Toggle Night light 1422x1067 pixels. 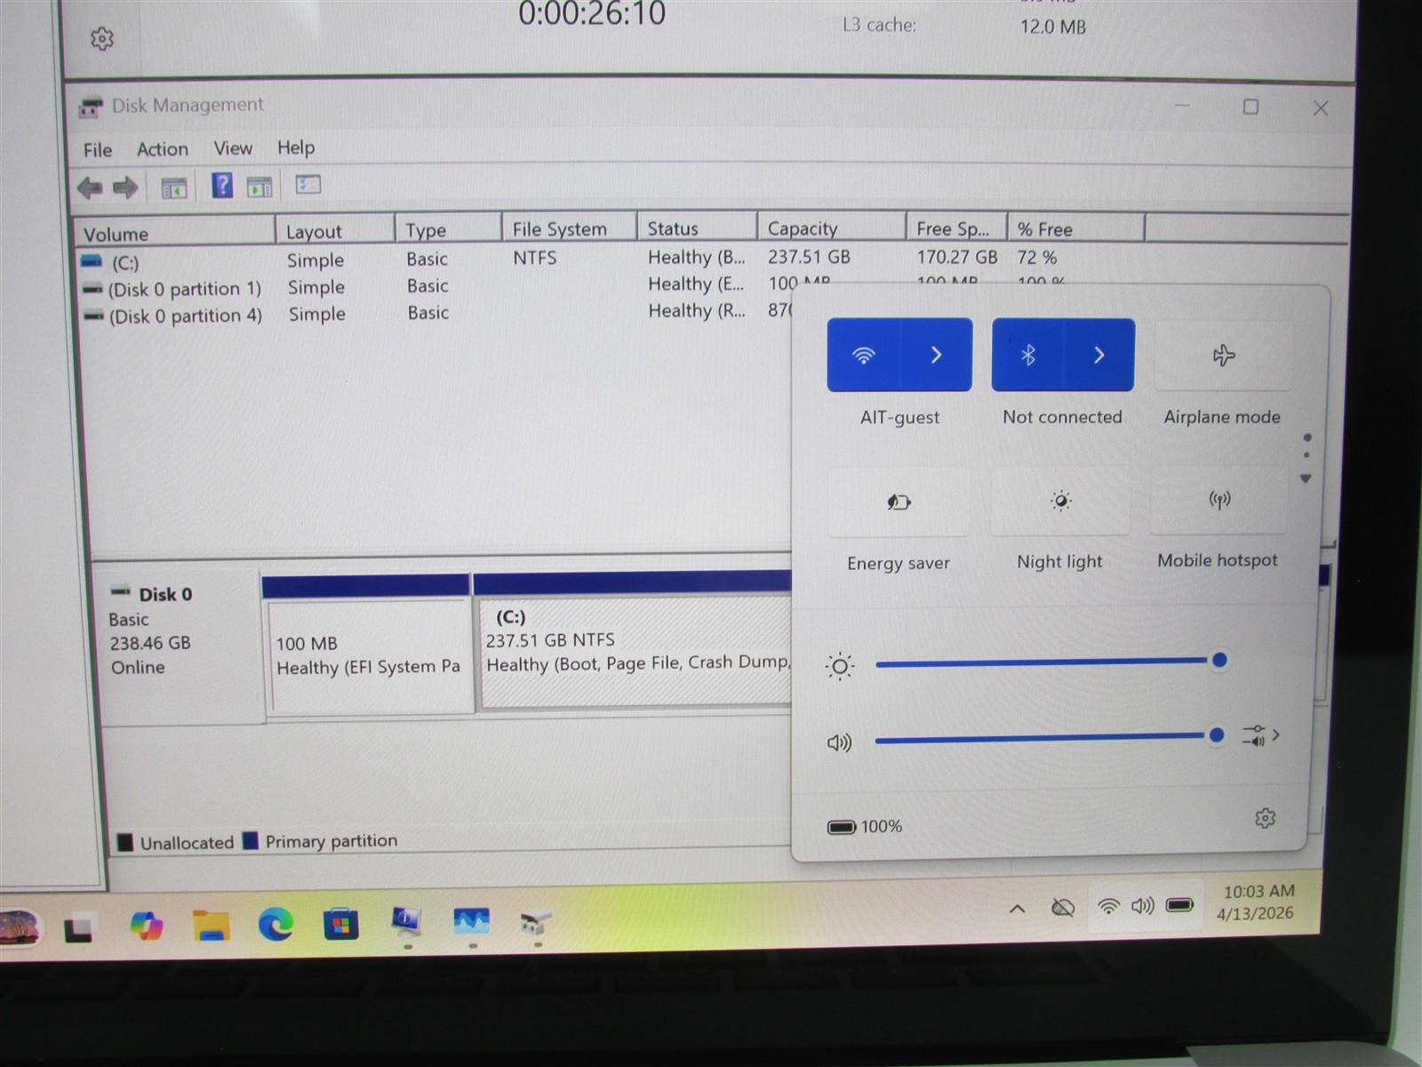coord(1060,501)
